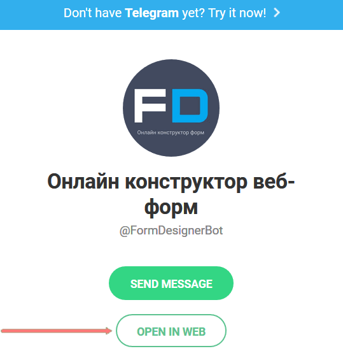Click the blue D letter in the logo
The width and height of the screenshot is (343, 351).
click(x=190, y=106)
